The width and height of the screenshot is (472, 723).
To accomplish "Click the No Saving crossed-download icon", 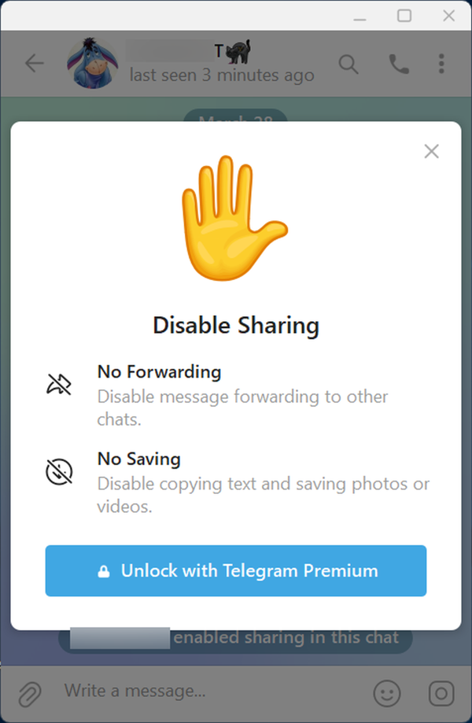I will click(59, 471).
